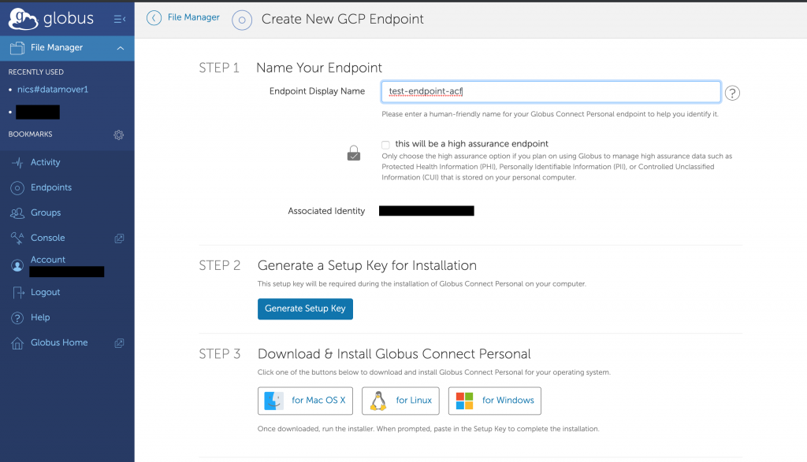
Task: Open Groups from the sidebar
Action: click(x=45, y=213)
